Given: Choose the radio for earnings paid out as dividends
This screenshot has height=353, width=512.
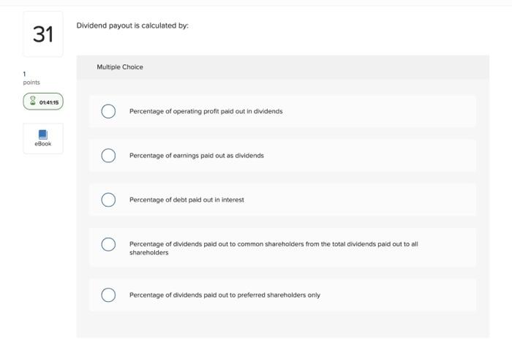Looking at the screenshot, I should [x=108, y=156].
